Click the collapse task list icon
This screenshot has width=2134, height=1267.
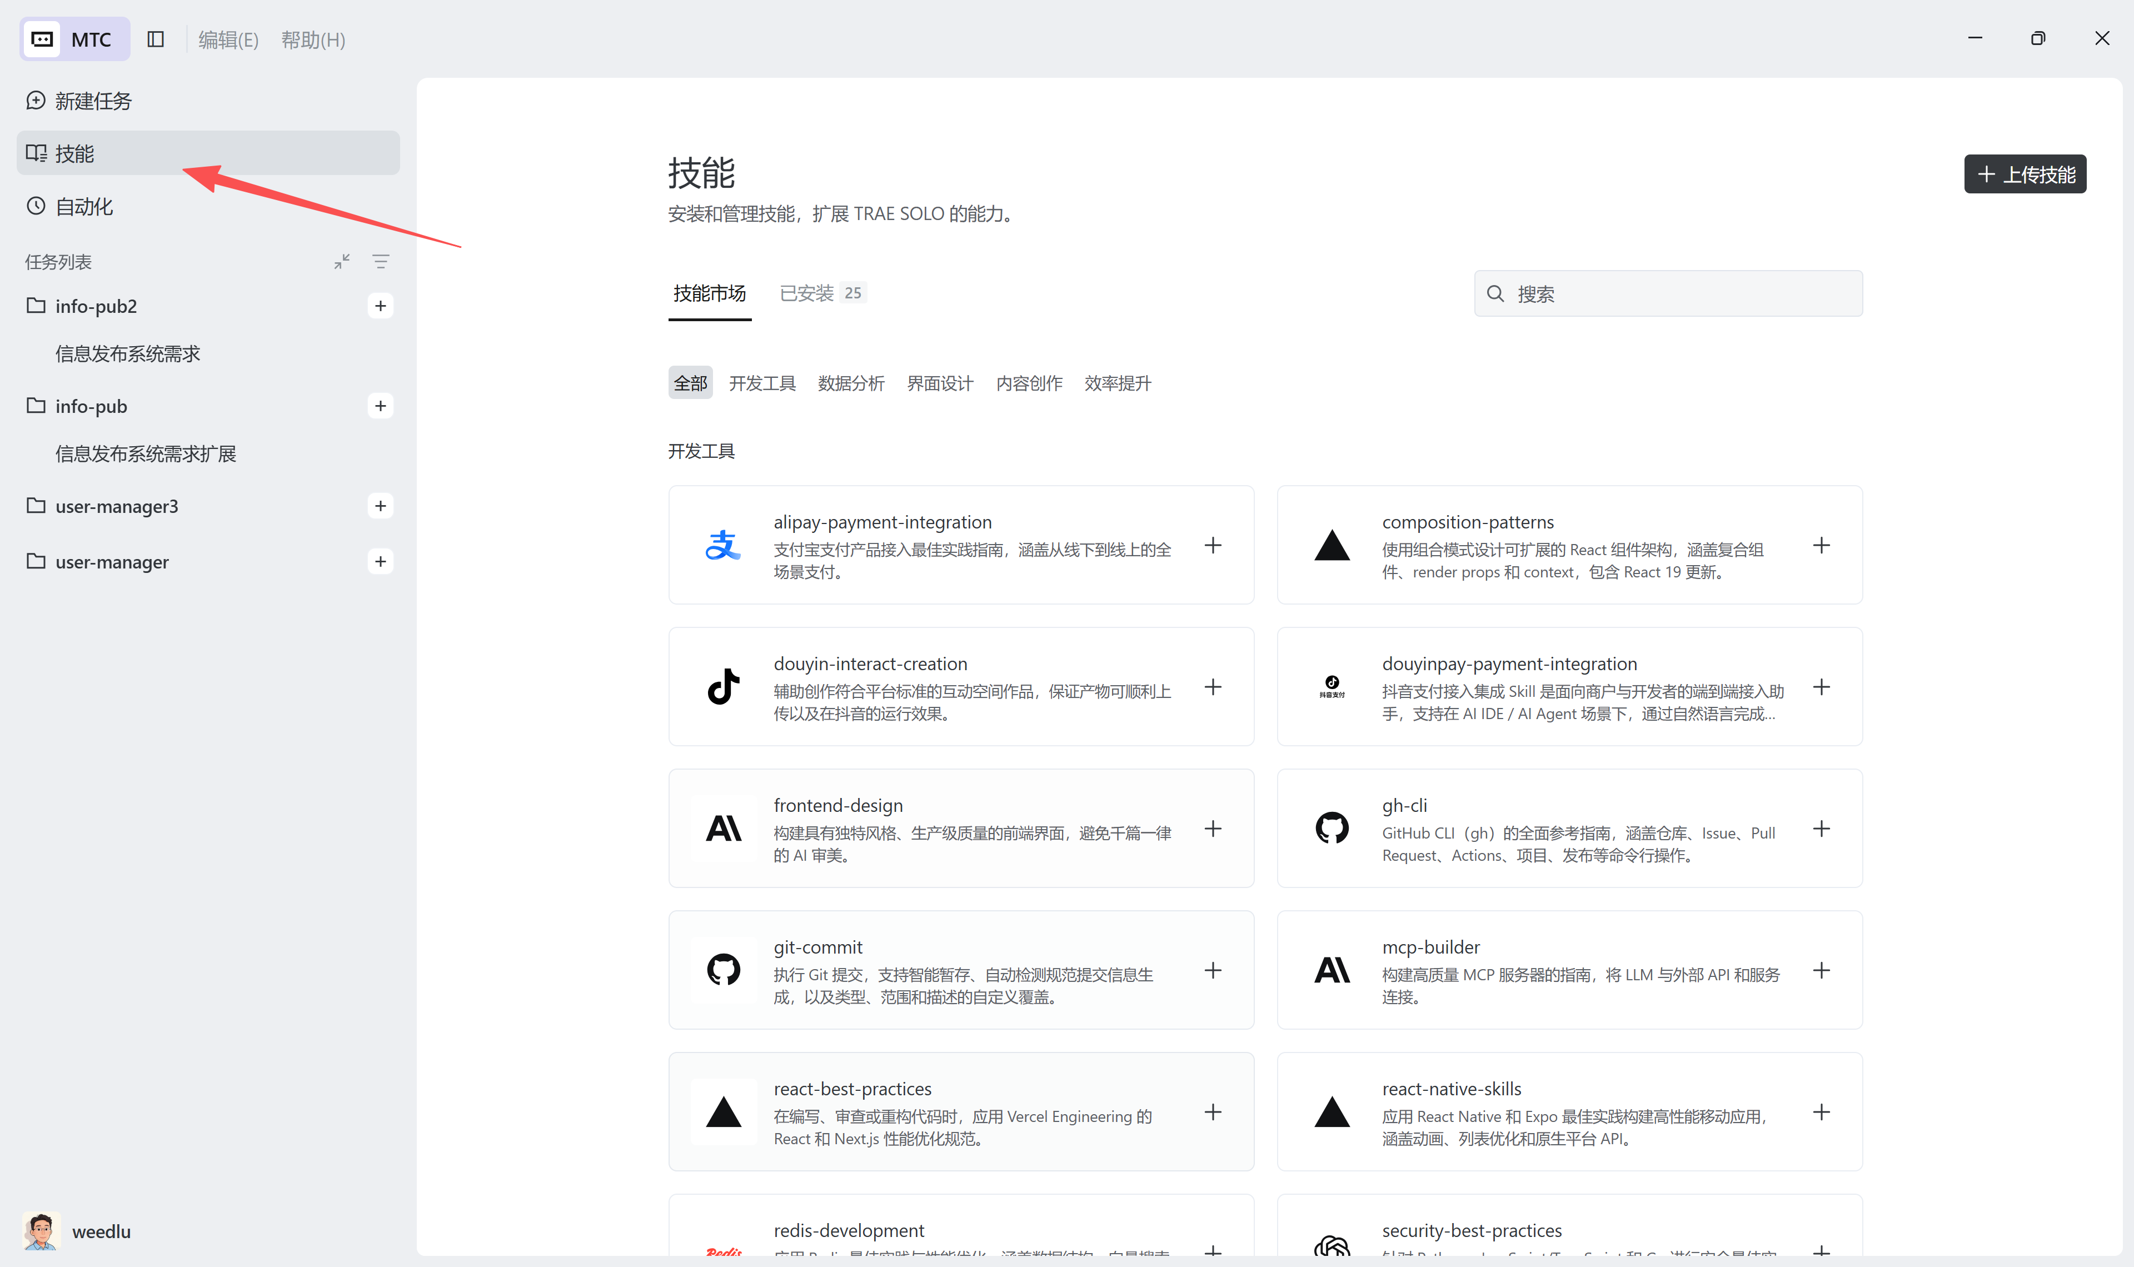(341, 261)
